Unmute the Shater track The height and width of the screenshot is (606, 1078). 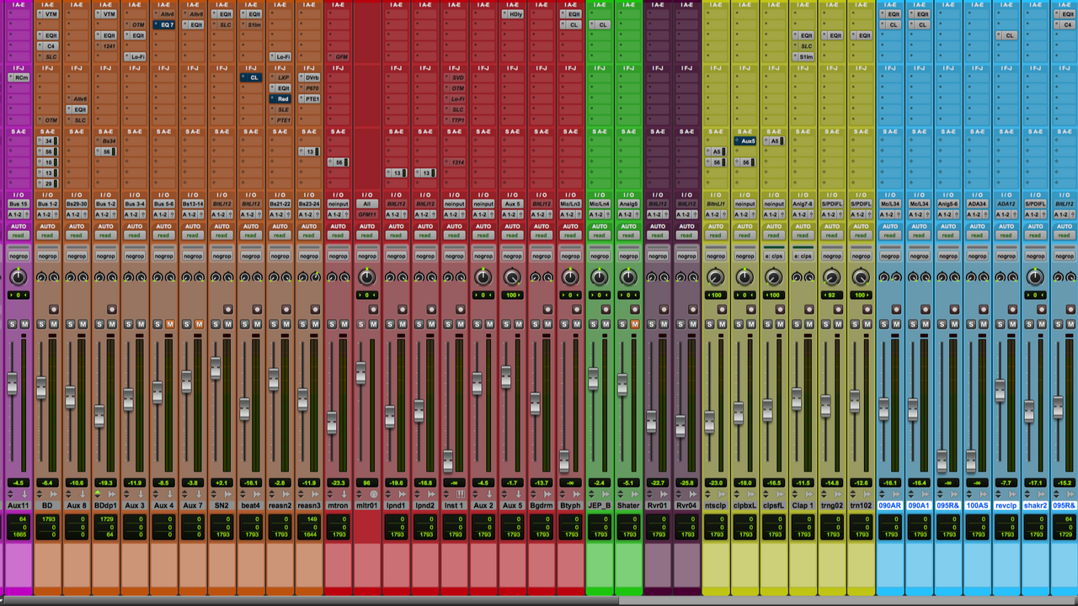635,324
